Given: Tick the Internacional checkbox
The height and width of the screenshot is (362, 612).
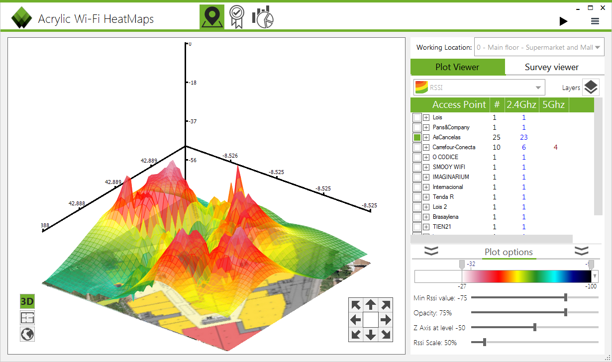Looking at the screenshot, I should click(417, 187).
